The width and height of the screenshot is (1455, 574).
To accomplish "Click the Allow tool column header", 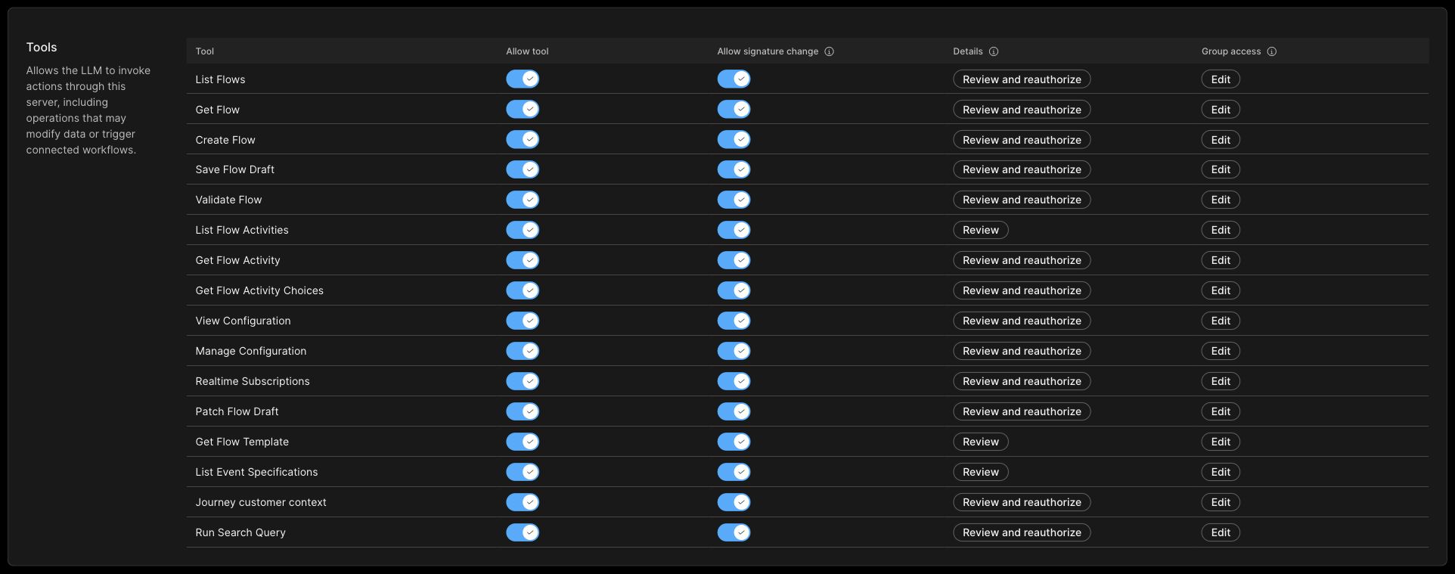I will pyautogui.click(x=527, y=51).
